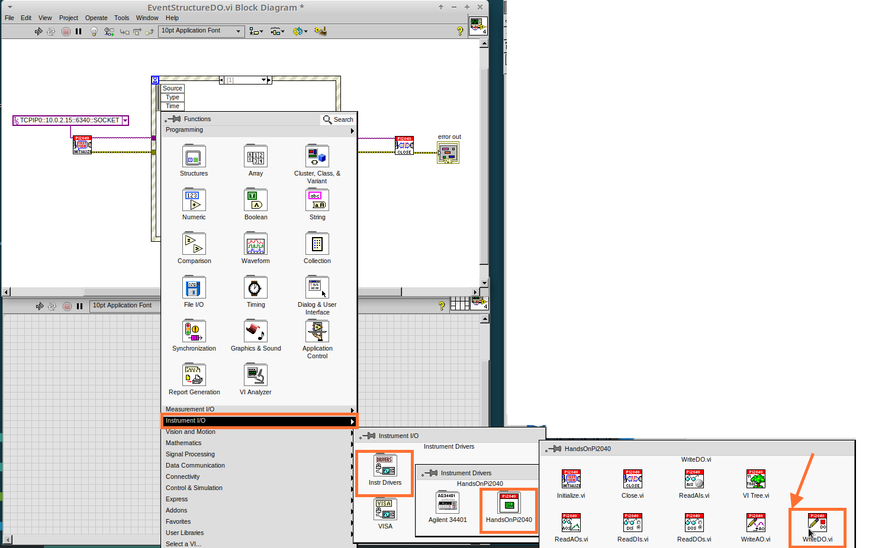
Task: Open the Synchronization palette
Action: pyautogui.click(x=194, y=332)
